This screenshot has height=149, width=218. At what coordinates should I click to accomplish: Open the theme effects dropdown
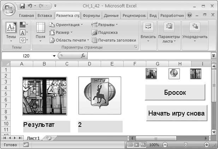[24, 40]
